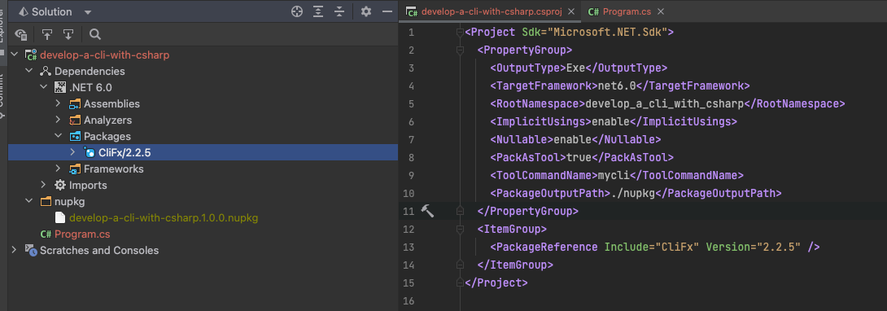Collapse the nupkg folder chevron

coord(28,201)
